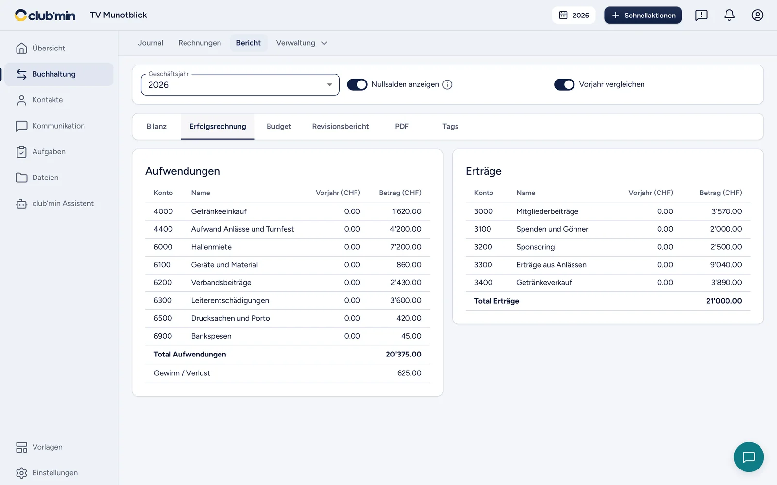Toggle Nullsalden anzeigen switch
The width and height of the screenshot is (777, 485).
357,84
